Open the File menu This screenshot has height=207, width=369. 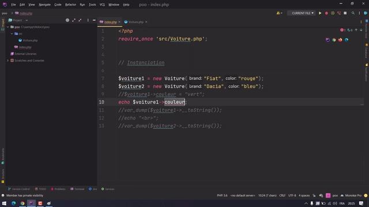point(13,5)
